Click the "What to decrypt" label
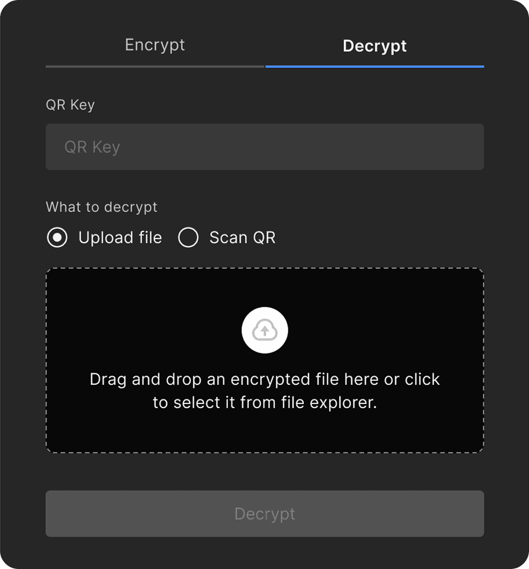The height and width of the screenshot is (569, 529). [102, 207]
